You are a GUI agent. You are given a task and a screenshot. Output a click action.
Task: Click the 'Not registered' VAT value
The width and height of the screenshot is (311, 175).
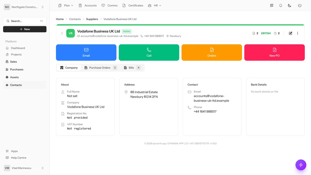coord(79,129)
